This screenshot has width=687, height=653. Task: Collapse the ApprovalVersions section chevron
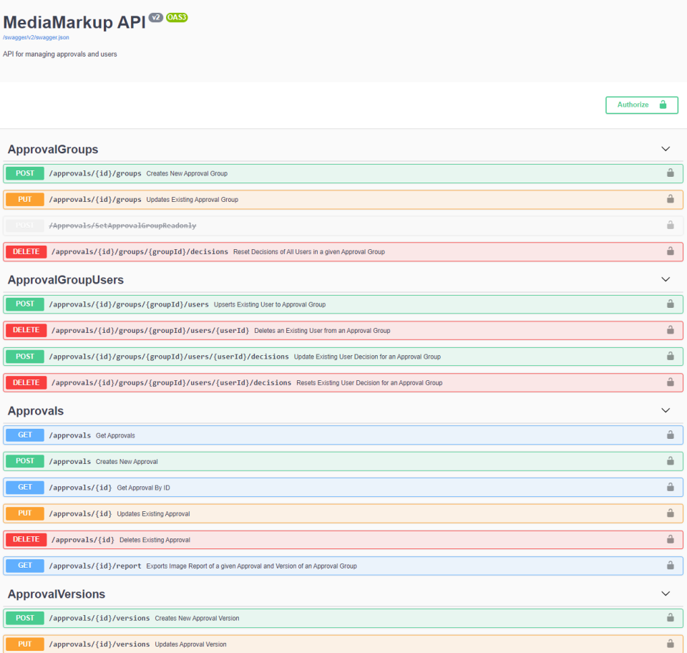[x=665, y=594]
